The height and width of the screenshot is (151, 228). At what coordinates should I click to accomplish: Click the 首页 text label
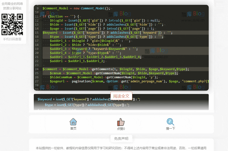(73, 129)
